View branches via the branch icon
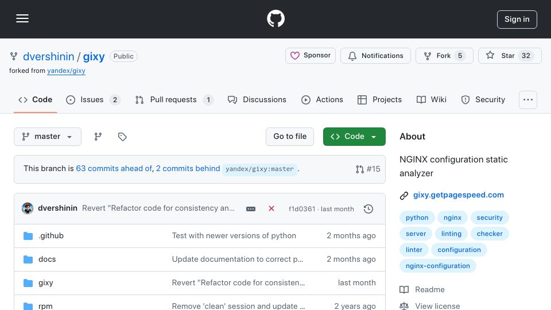Screen dimensions: 551x310 [x=98, y=137]
